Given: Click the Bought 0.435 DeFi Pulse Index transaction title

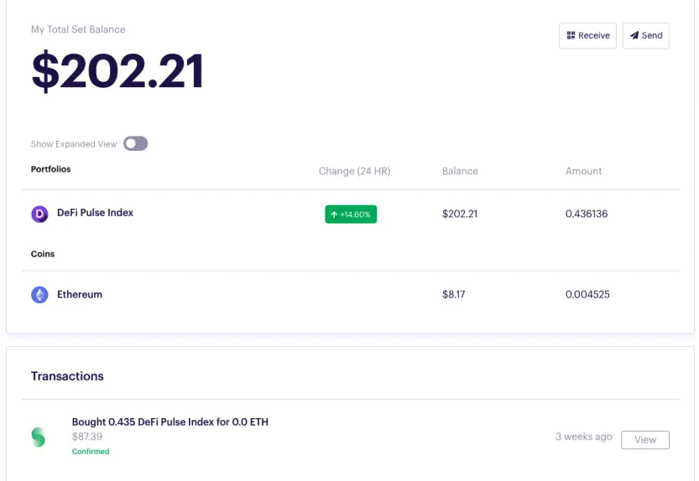Looking at the screenshot, I should pos(170,422).
